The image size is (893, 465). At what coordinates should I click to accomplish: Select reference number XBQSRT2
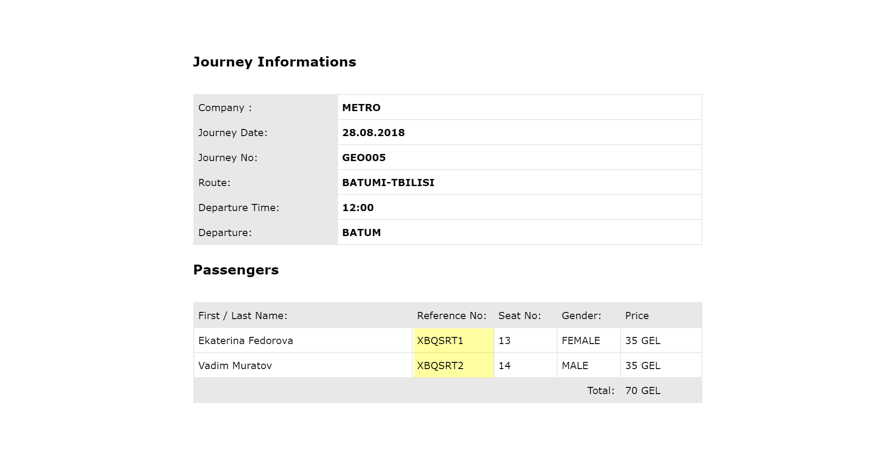pos(440,365)
